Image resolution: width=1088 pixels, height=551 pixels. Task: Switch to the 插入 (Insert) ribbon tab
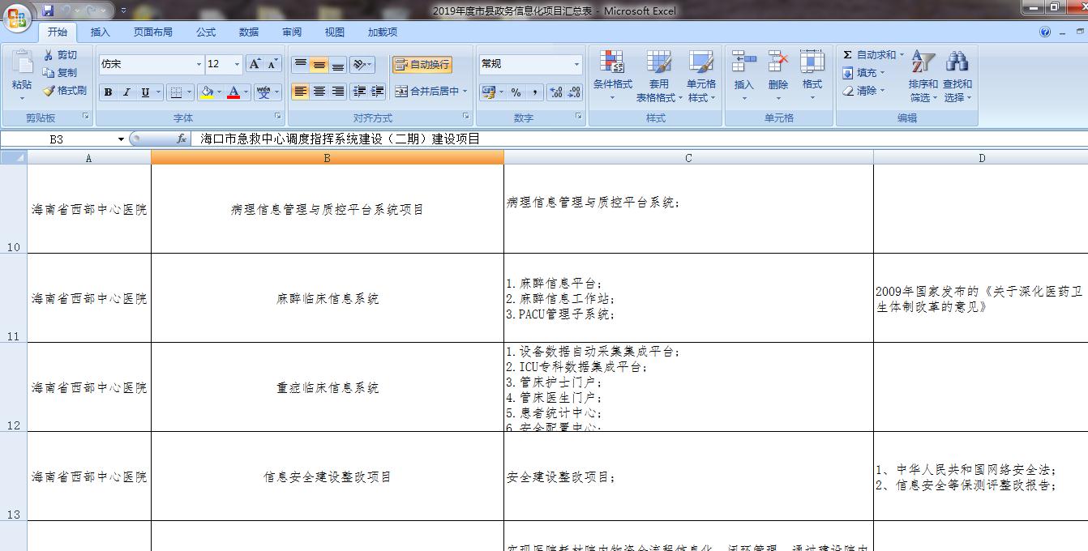click(x=101, y=32)
